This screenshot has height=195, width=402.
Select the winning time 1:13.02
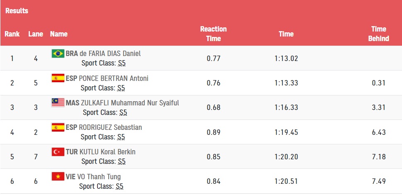(x=286, y=58)
